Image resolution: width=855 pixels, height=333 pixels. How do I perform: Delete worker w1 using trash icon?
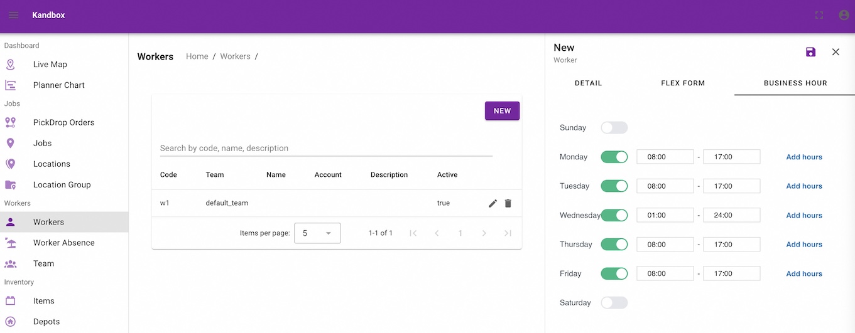click(508, 203)
